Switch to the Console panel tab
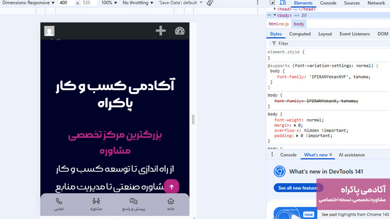This screenshot has width=390, height=219. 328,3
